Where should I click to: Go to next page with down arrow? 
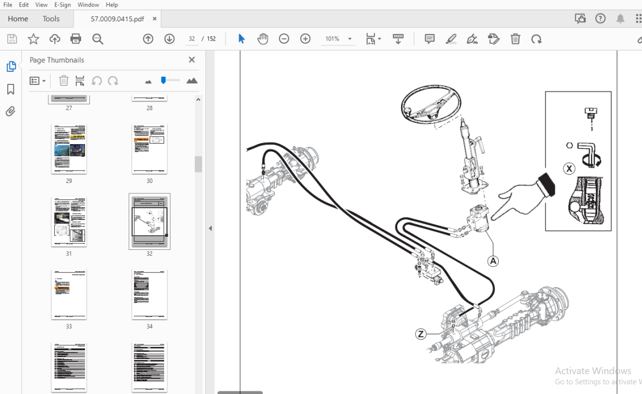(170, 39)
